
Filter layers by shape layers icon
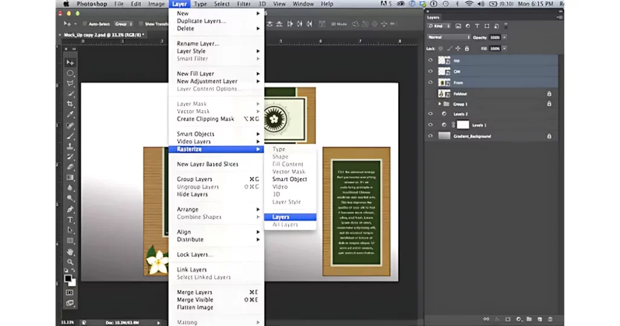[487, 26]
